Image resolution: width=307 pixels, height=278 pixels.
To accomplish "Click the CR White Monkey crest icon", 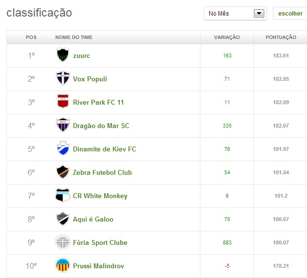I will (63, 195).
